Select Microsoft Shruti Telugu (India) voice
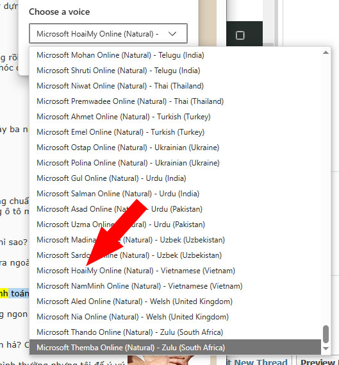 tap(176, 71)
